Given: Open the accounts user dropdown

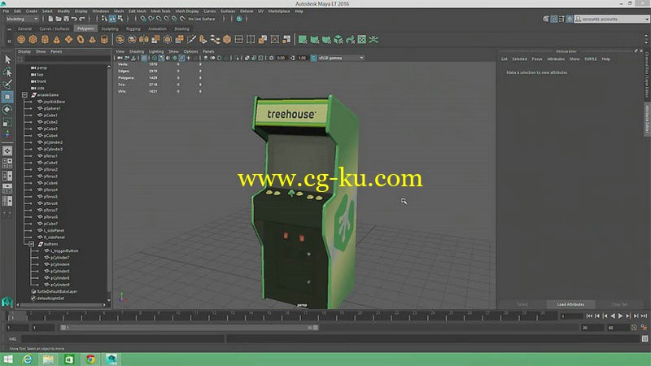Looking at the screenshot, I should click(612, 19).
